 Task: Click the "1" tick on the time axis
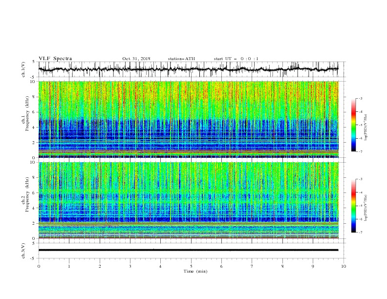[x=69, y=266]
